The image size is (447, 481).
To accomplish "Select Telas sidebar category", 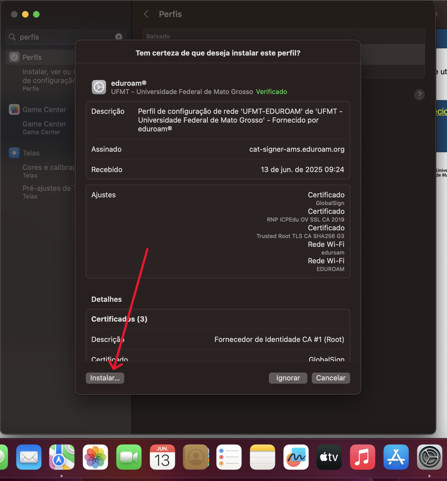I will [x=31, y=153].
